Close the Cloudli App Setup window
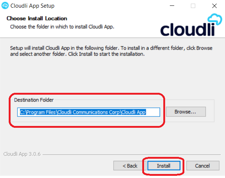This screenshot has width=225, height=178. click(x=214, y=6)
